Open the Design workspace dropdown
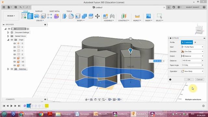The width and height of the screenshot is (208, 117). pyautogui.click(x=11, y=16)
